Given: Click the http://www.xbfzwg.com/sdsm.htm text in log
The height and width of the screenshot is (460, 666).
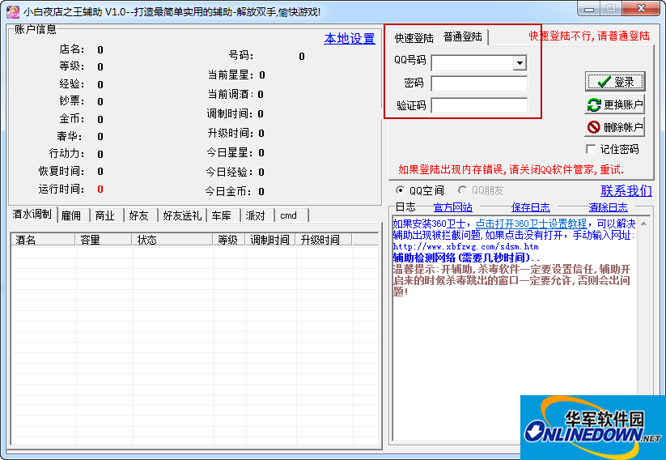Looking at the screenshot, I should coord(465,246).
